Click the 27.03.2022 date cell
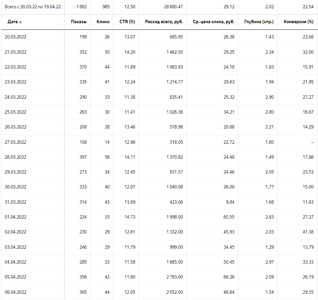318x300 pixels. pos(15,142)
